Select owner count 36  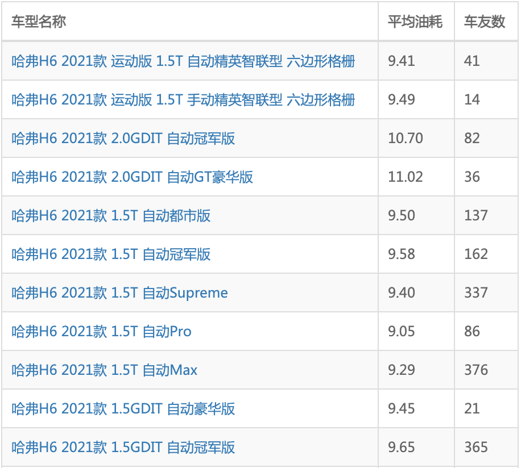(472, 177)
